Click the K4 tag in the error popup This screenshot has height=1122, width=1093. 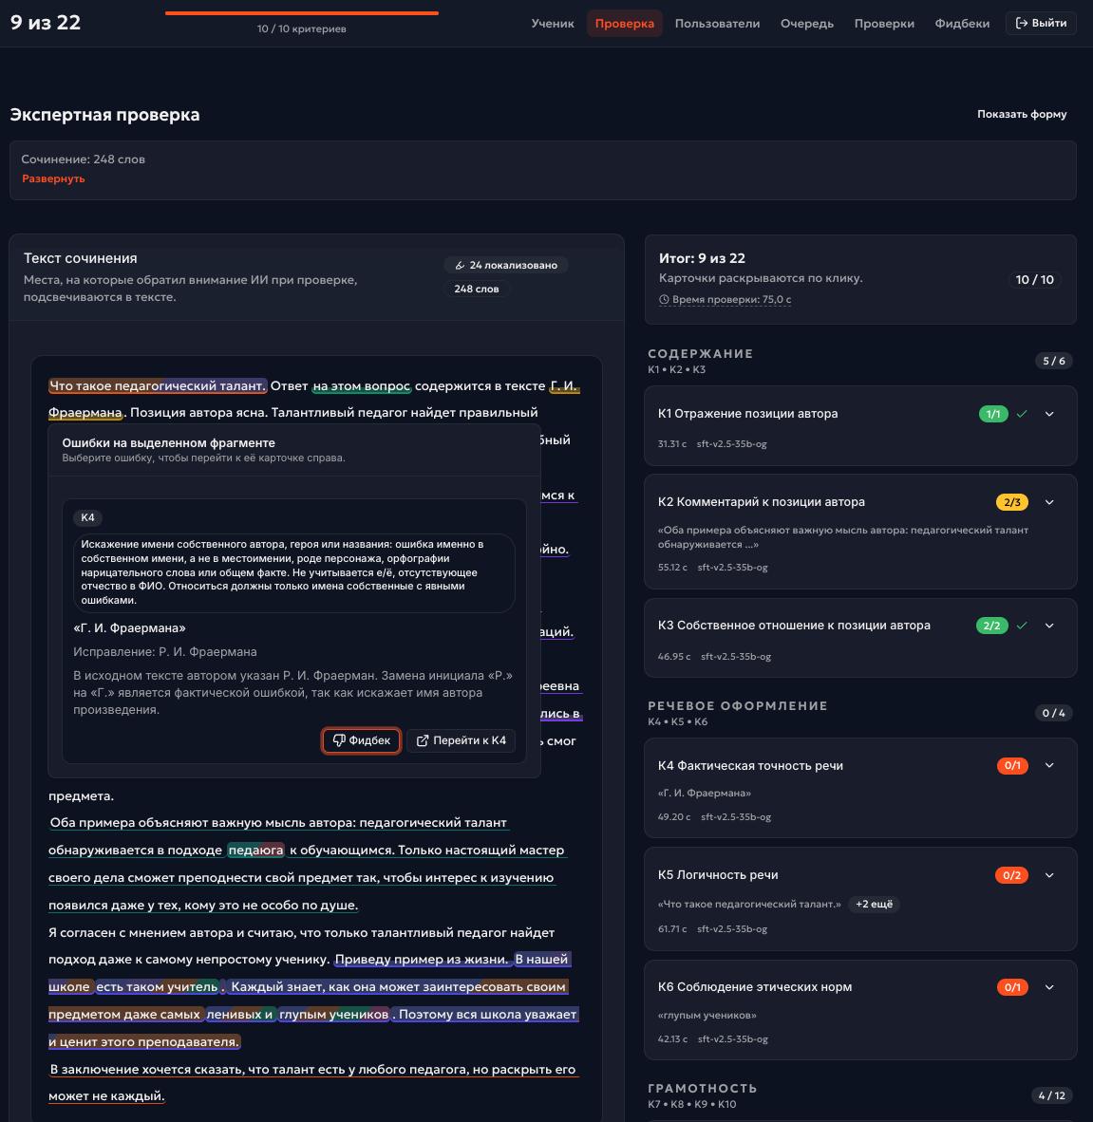pos(87,517)
